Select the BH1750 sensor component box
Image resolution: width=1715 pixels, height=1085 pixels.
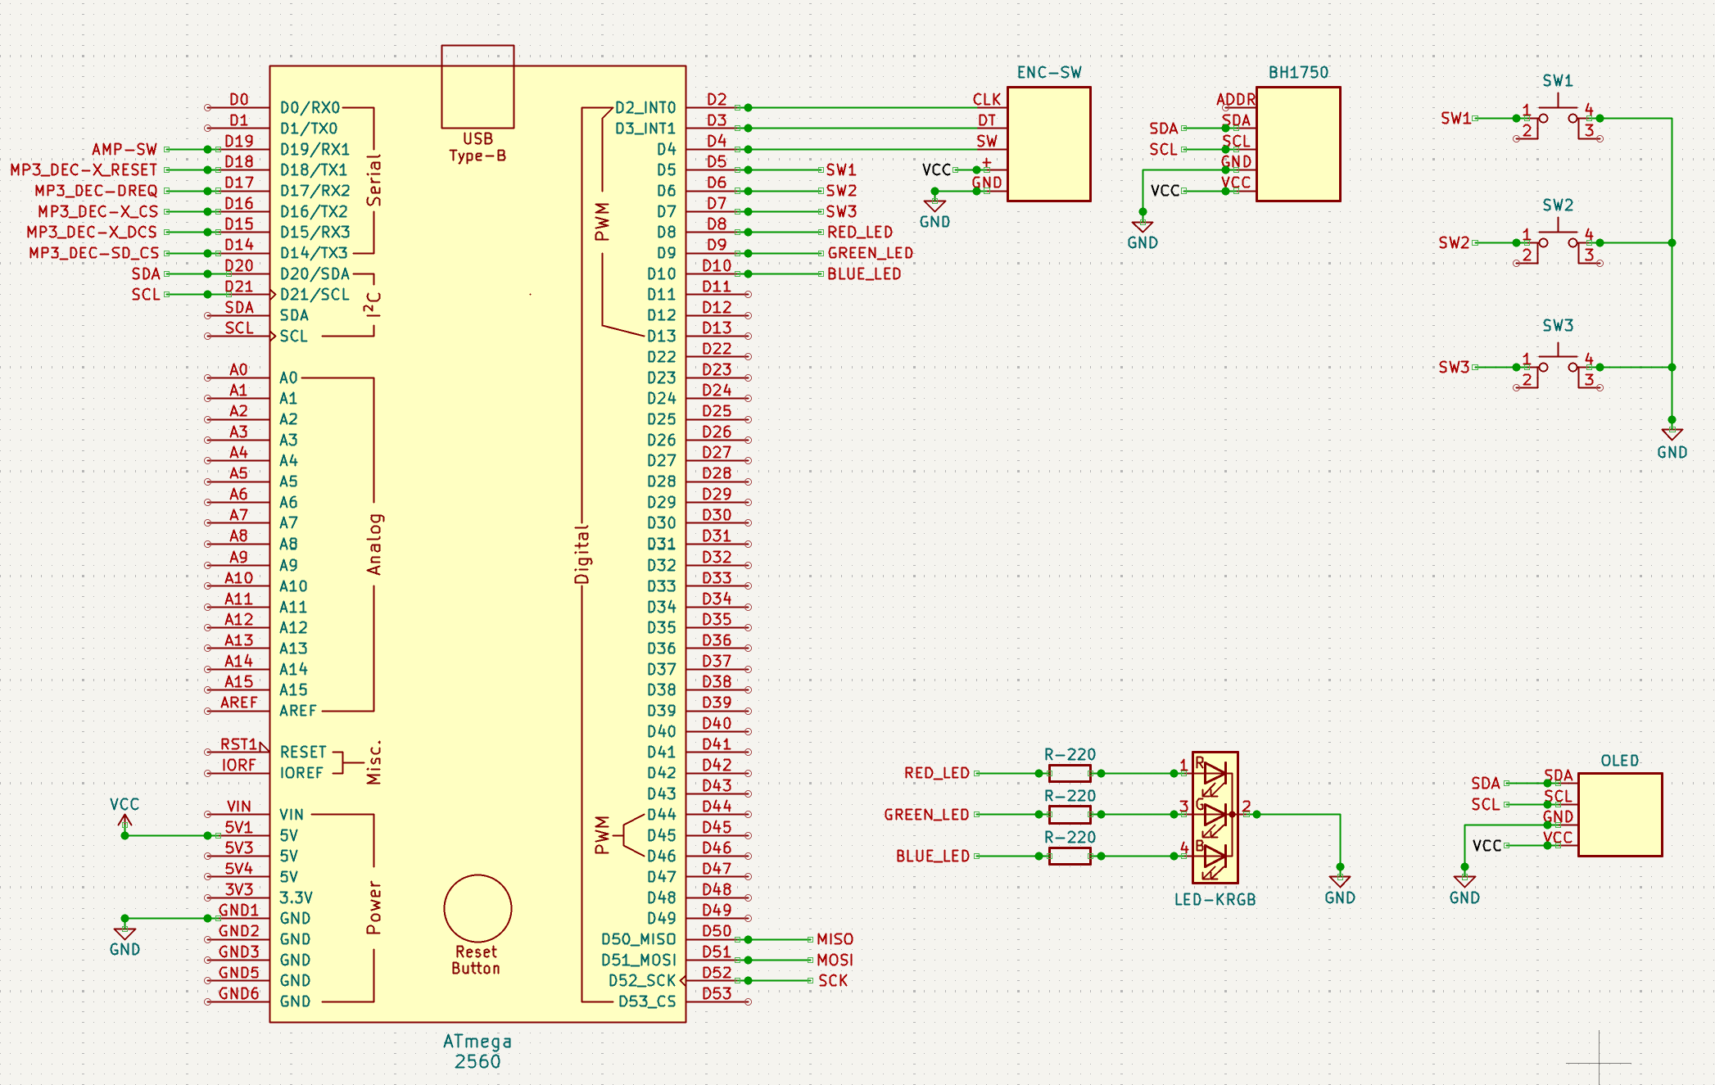point(1298,144)
